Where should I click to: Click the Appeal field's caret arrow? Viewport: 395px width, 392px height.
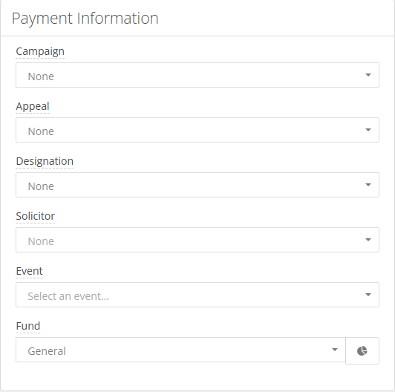[x=368, y=130]
